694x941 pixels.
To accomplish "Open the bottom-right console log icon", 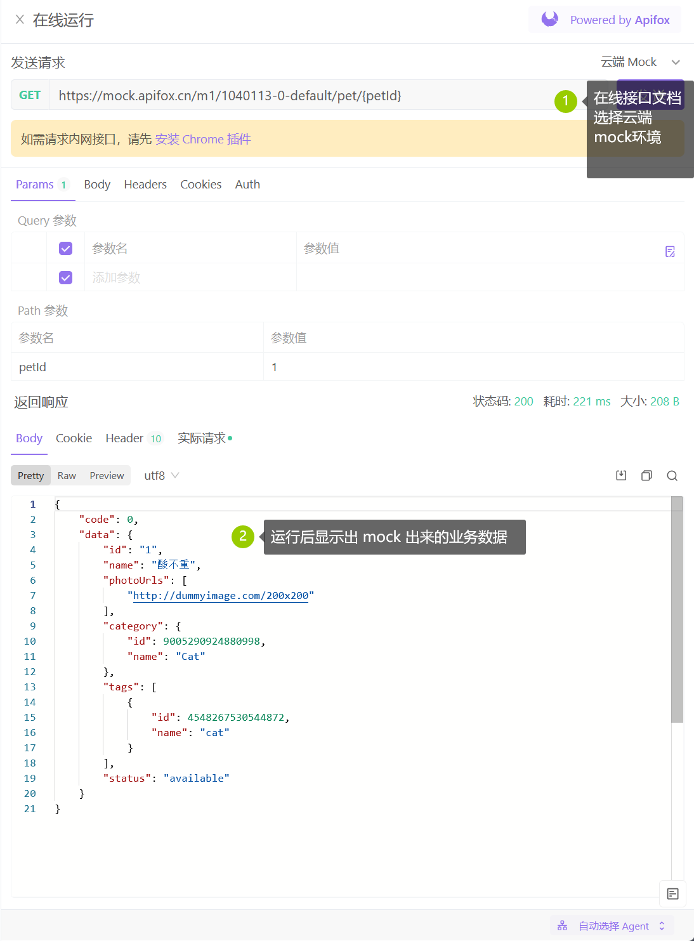I will 672,894.
